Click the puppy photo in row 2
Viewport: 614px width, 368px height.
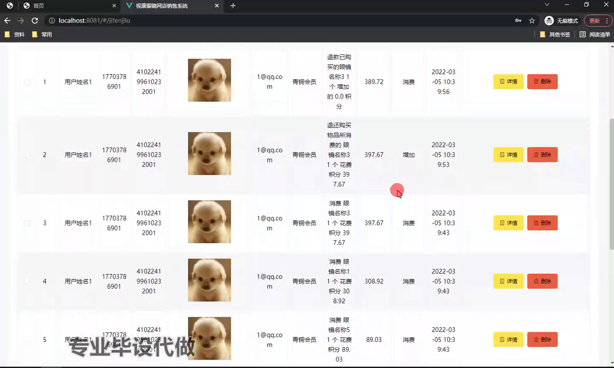point(209,153)
